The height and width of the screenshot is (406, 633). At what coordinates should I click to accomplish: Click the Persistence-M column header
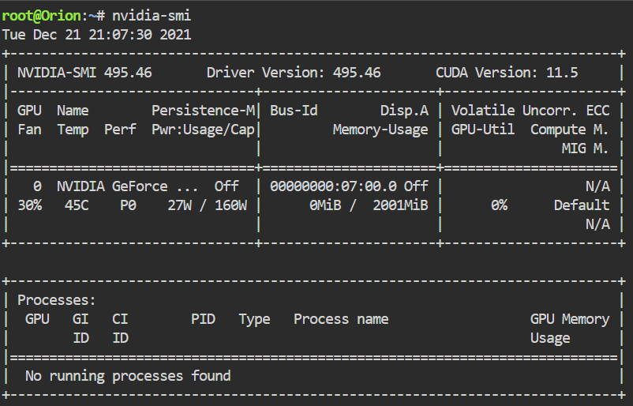coord(204,111)
